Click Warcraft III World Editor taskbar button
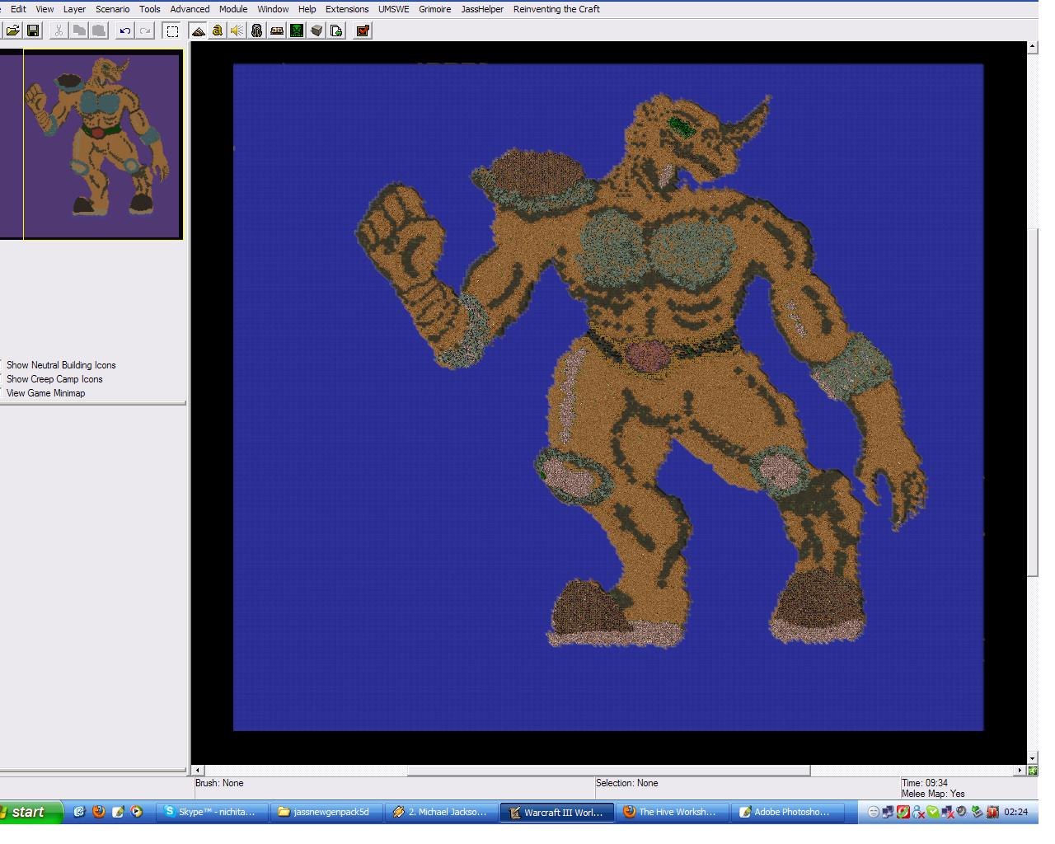The image size is (1055, 844). coord(556,812)
